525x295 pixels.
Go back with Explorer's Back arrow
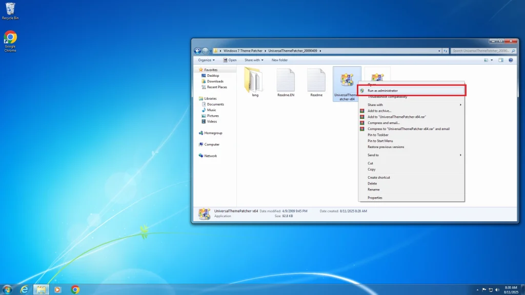[197, 51]
